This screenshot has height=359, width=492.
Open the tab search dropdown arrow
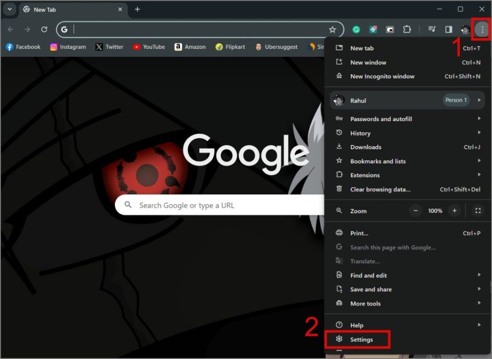point(10,9)
